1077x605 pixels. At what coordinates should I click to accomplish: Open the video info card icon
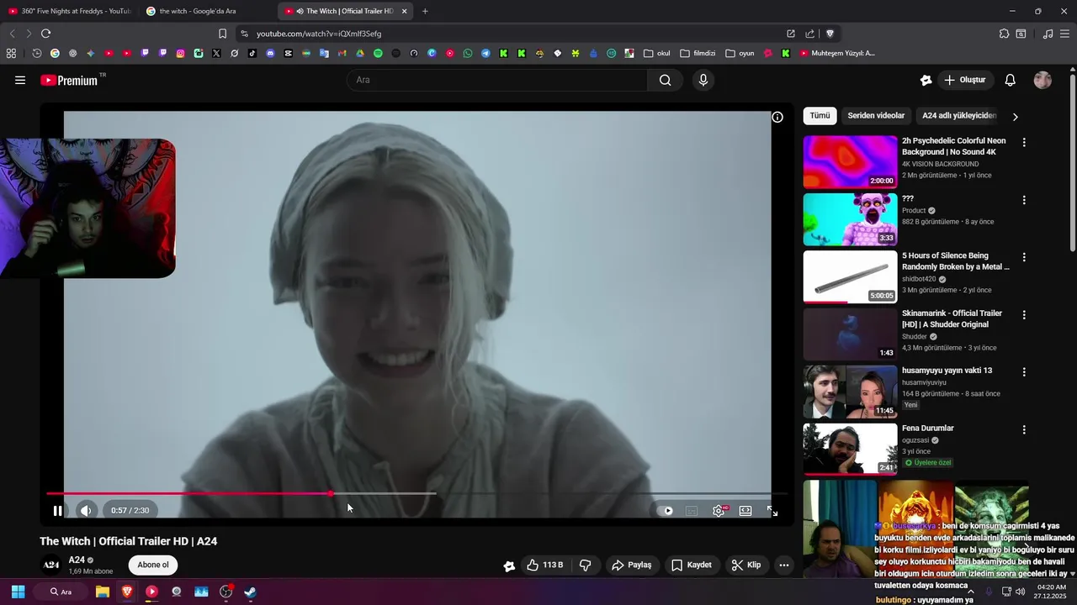point(777,118)
